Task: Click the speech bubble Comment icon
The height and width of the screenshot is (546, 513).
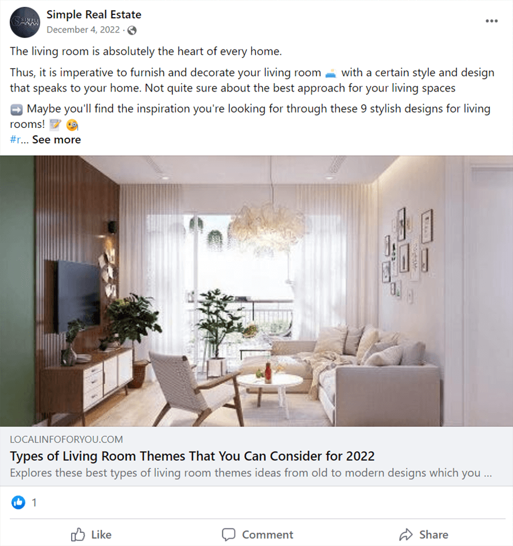Action: click(229, 535)
